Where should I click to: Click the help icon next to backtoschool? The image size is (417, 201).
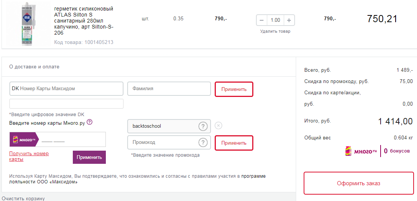coord(203,126)
